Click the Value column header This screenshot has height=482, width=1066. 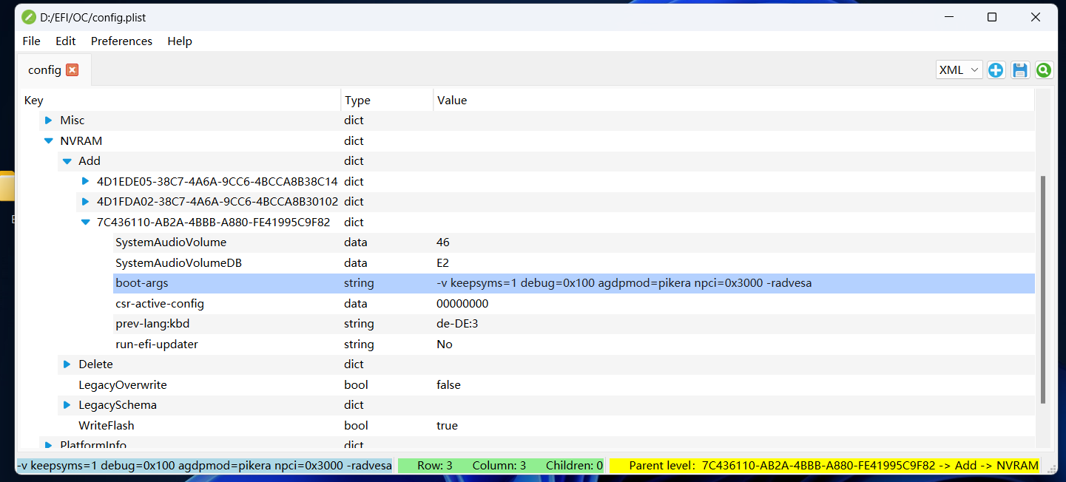[x=734, y=101]
